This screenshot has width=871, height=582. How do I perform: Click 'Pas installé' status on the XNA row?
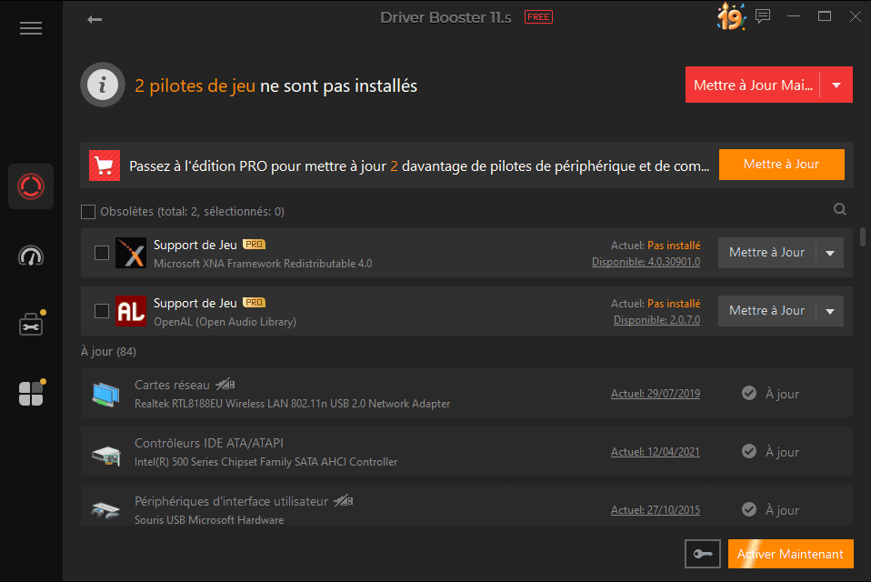point(674,246)
